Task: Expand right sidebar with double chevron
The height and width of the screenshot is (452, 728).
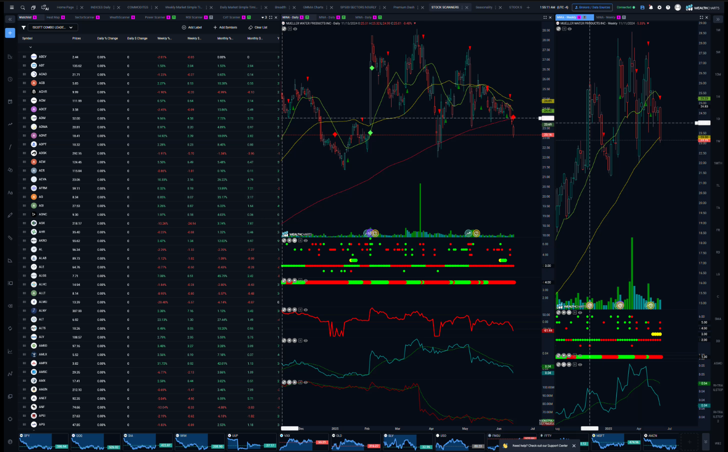Action: pyautogui.click(x=718, y=19)
